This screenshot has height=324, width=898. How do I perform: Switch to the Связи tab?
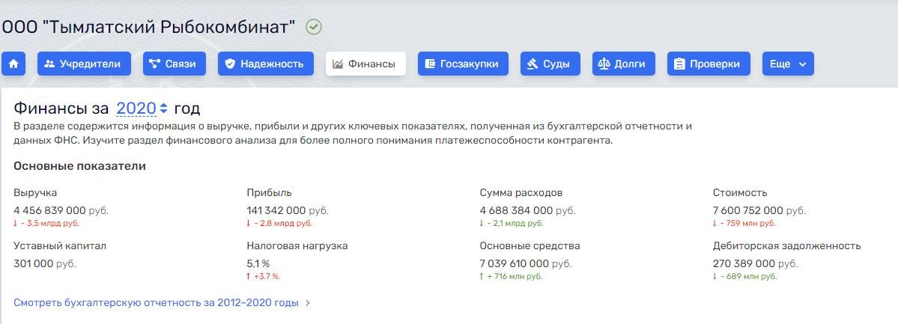(x=174, y=64)
